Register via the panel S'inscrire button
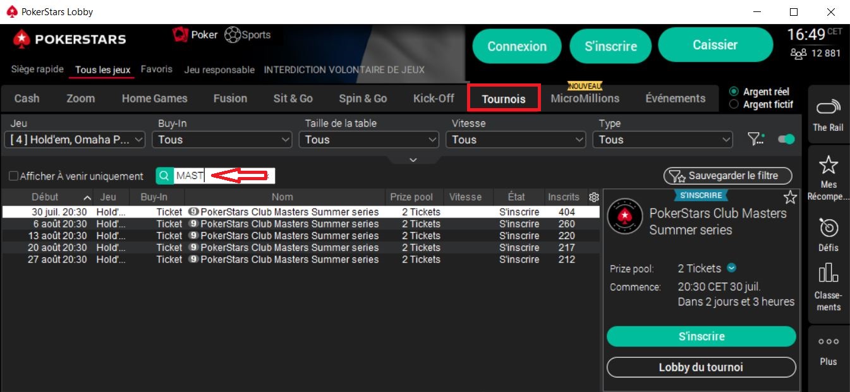 (701, 336)
